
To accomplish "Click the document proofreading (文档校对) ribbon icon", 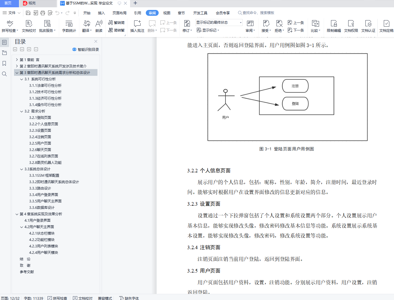I will coord(29,26).
